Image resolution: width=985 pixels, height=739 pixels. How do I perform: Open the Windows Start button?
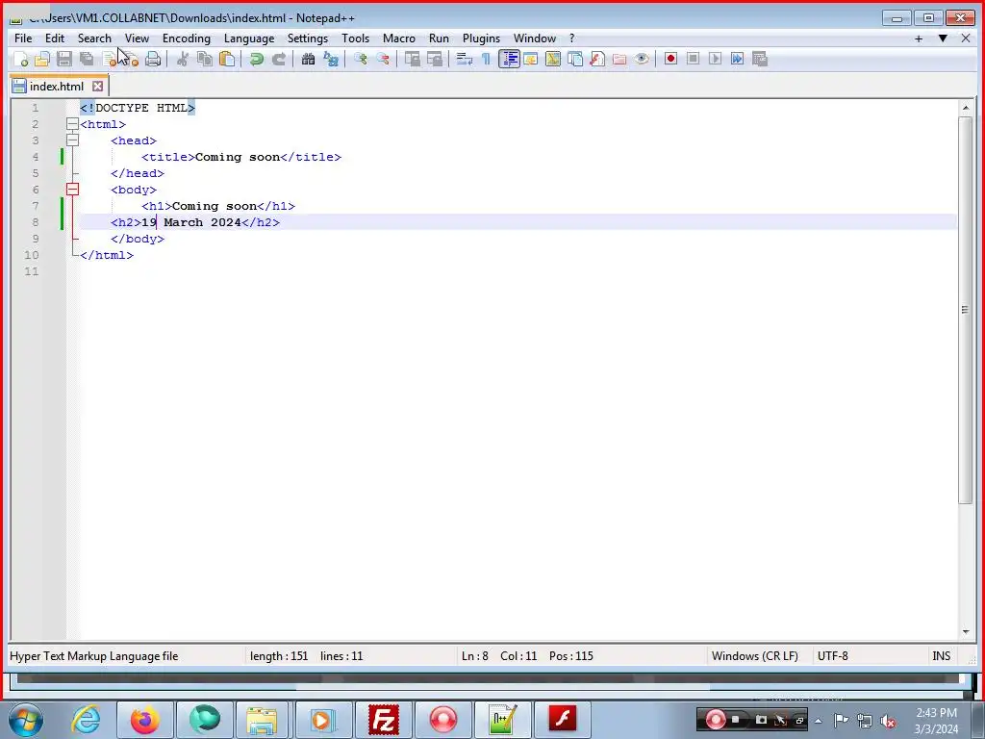pos(25,720)
